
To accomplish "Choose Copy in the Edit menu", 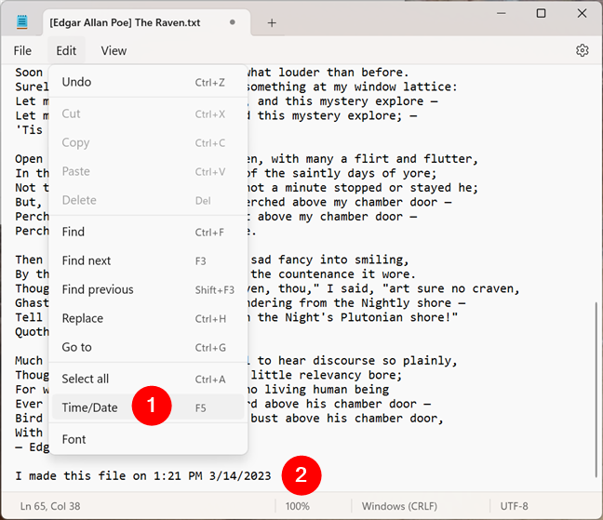I will pos(148,142).
